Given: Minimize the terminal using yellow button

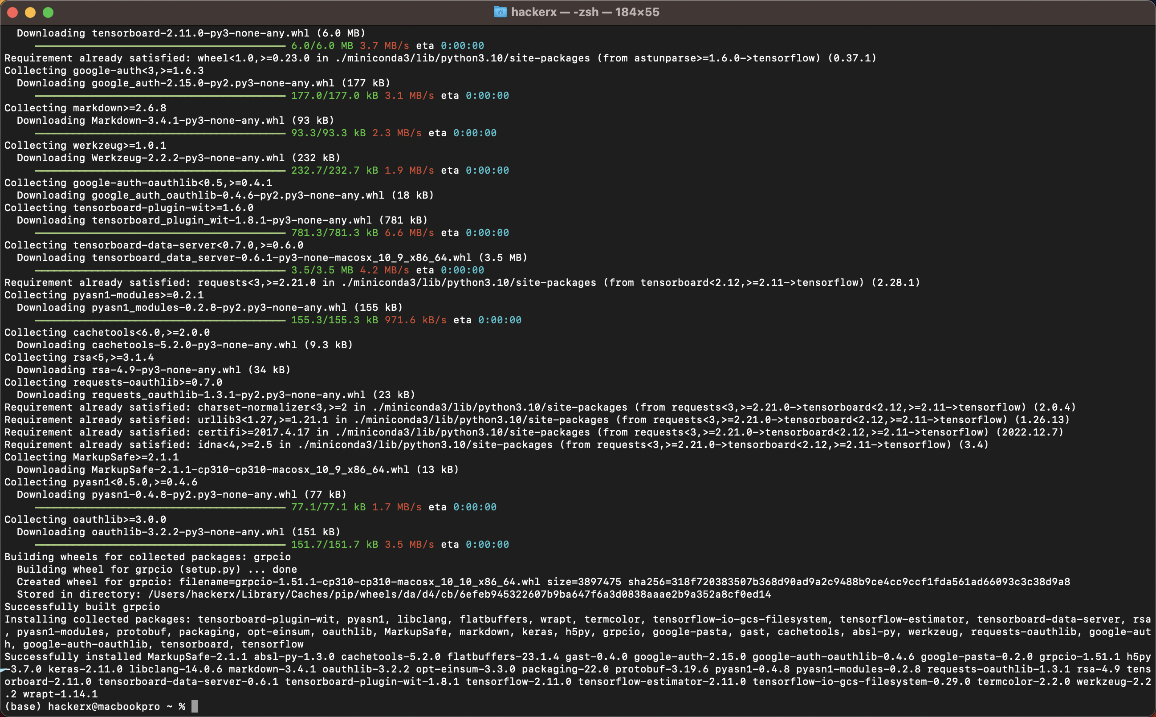Looking at the screenshot, I should [x=30, y=12].
